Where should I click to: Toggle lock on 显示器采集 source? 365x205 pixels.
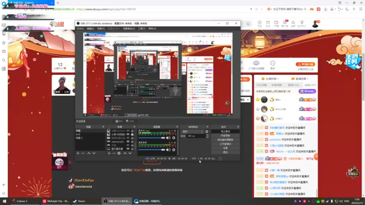pyautogui.click(x=132, y=149)
